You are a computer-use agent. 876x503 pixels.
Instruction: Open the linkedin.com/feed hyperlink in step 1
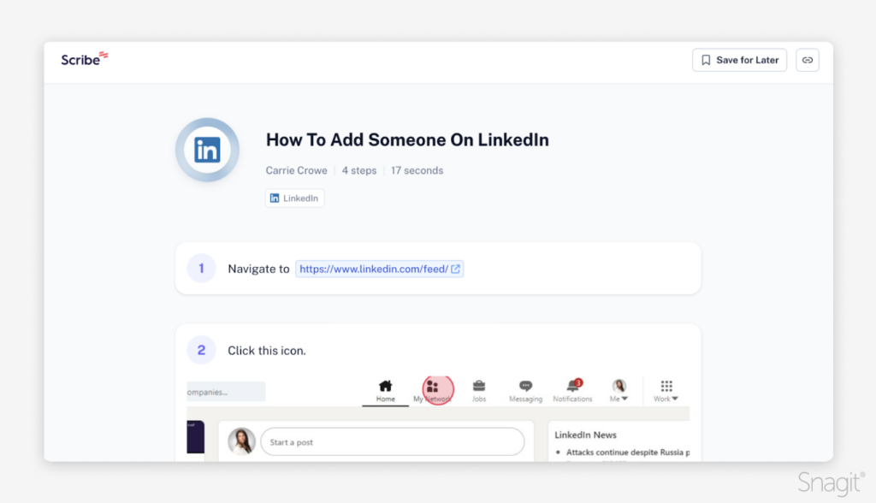(x=375, y=269)
